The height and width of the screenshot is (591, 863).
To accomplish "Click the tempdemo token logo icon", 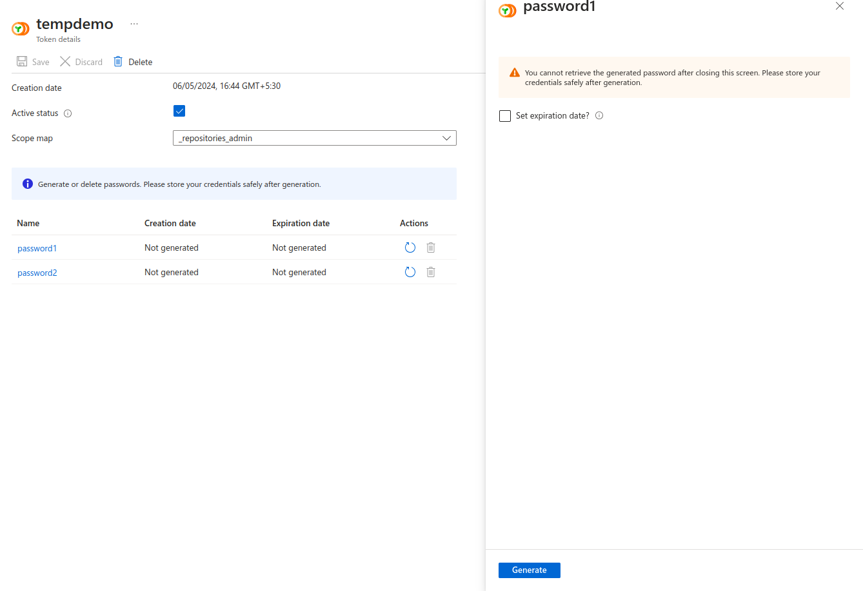I will pos(21,29).
